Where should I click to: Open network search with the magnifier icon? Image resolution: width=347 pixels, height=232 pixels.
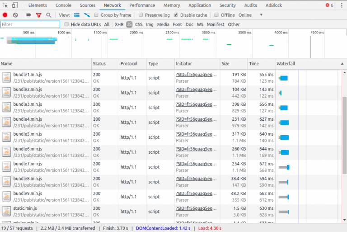[x=49, y=15]
